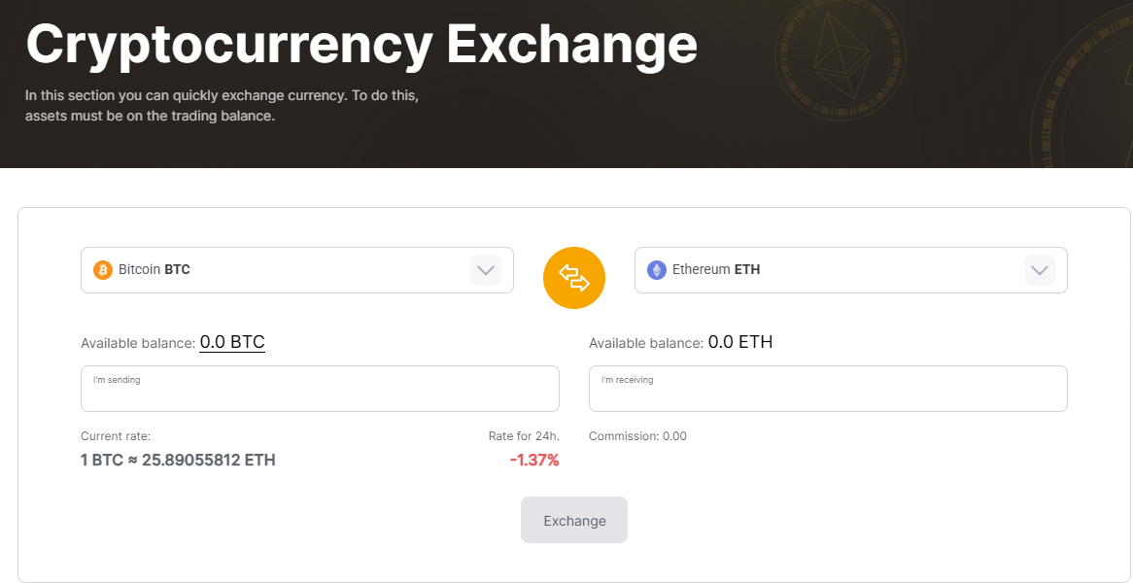
Task: Click the underlined 0.0 BTC balance link
Action: (232, 342)
